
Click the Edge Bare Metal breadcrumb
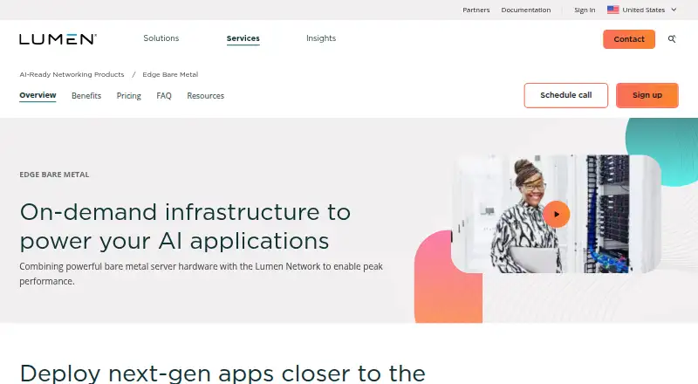pos(170,74)
